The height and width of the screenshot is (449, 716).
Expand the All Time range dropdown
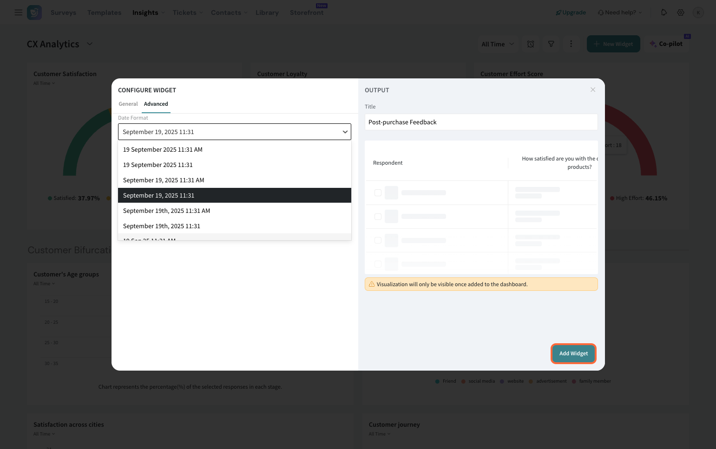coord(498,44)
